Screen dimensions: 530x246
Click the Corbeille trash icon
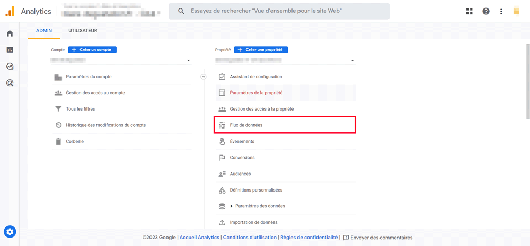58,141
